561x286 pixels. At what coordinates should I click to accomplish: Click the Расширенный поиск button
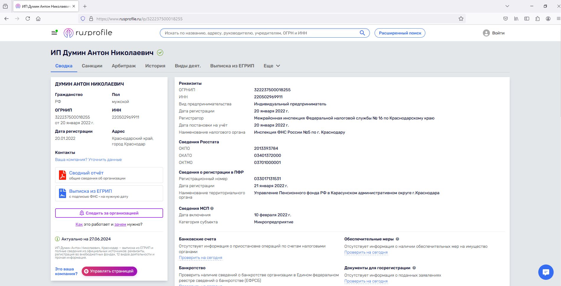400,33
